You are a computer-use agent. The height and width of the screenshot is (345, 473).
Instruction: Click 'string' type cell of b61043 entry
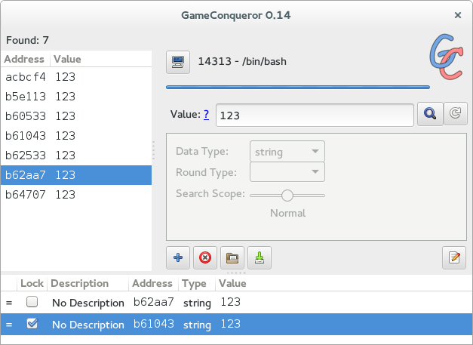tap(197, 325)
